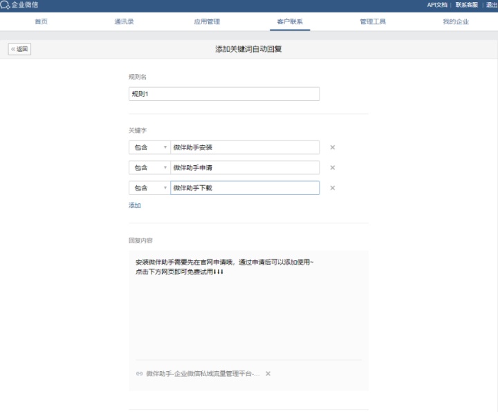Click 添加 to add a keyword
The height and width of the screenshot is (412, 498).
[x=135, y=205]
